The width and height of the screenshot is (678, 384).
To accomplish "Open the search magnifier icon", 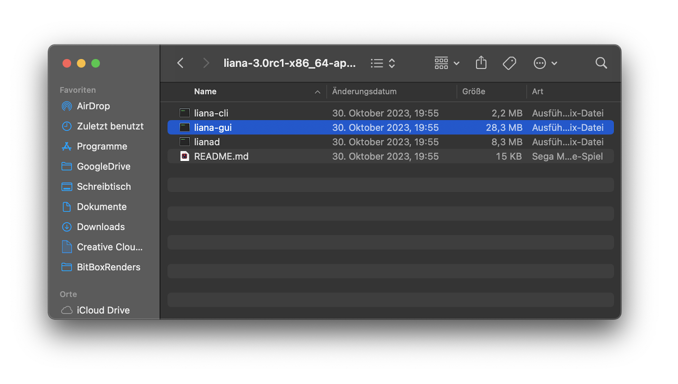I will 601,63.
